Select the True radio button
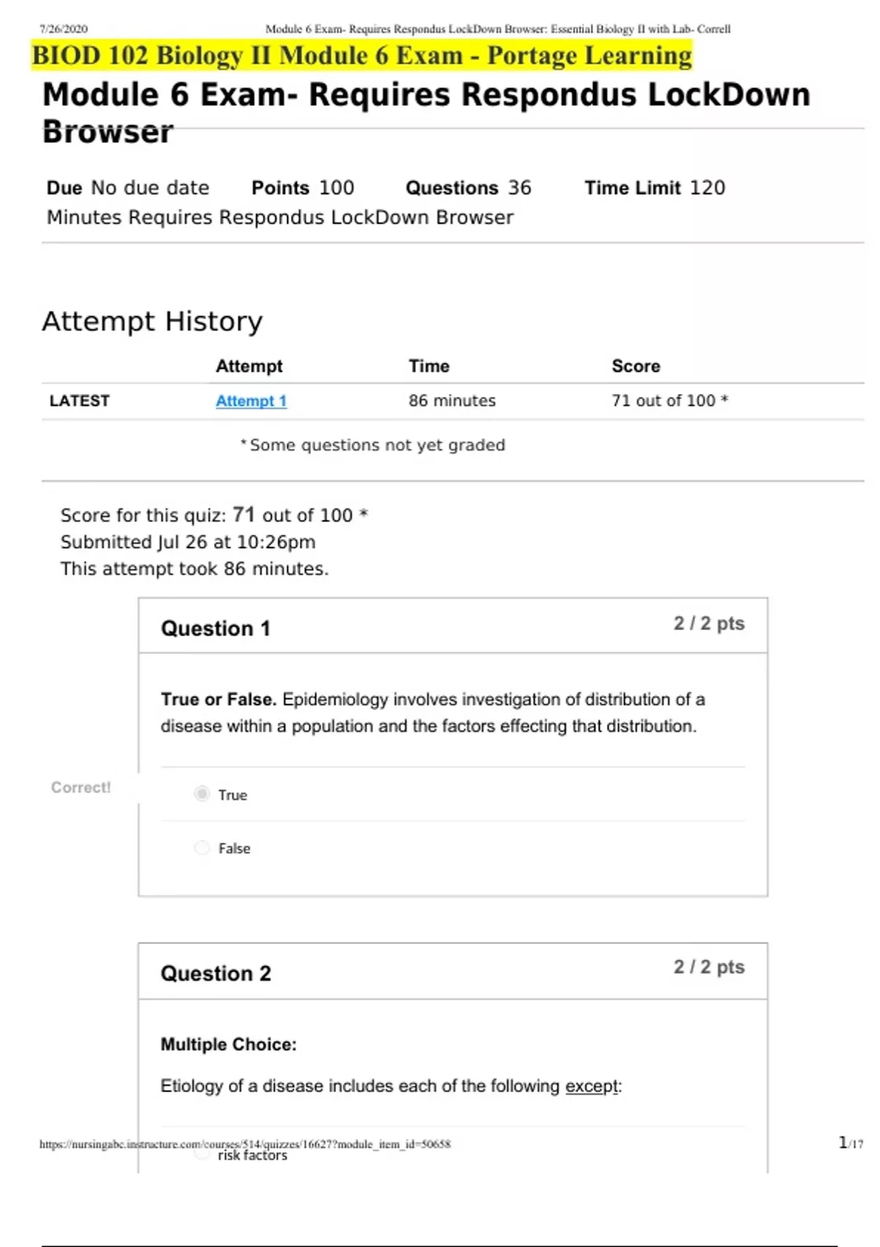The image size is (880, 1247). coord(202,794)
